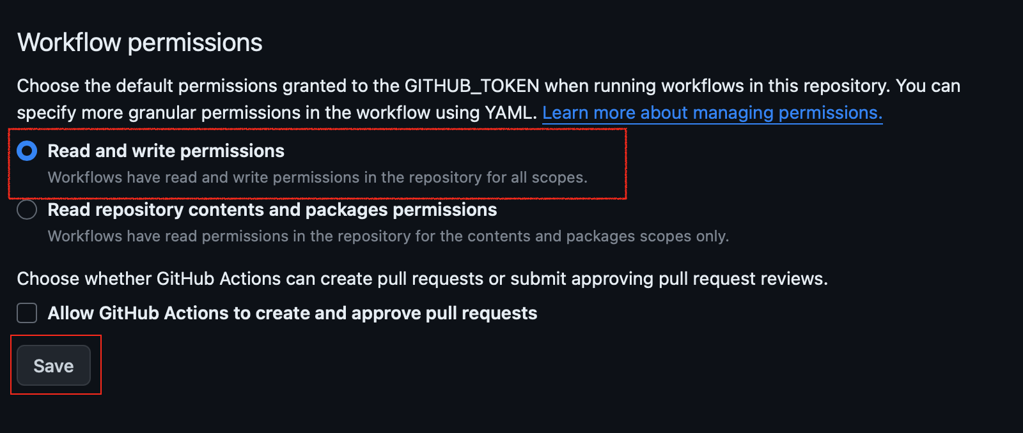
Task: Choose Read repository contents and packages permissions
Action: (x=27, y=209)
